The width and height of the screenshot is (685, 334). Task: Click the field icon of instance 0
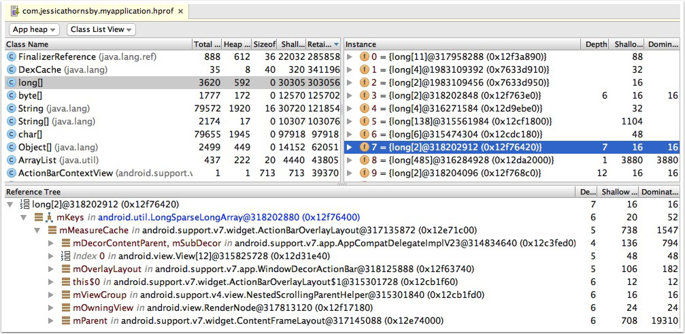click(x=365, y=56)
